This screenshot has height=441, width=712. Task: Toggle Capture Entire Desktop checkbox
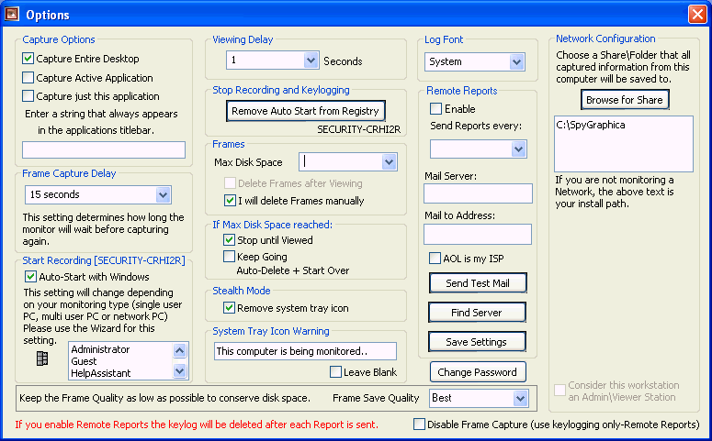pos(28,59)
